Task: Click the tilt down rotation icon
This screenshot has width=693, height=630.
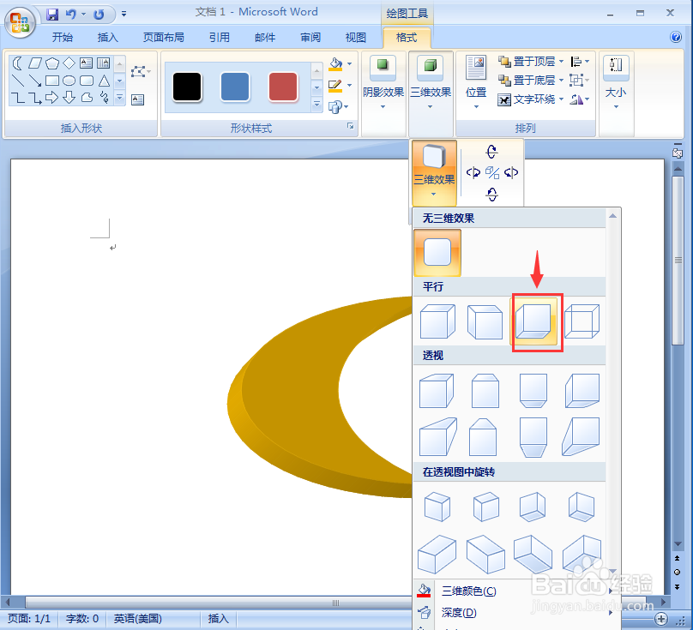Action: click(492, 194)
